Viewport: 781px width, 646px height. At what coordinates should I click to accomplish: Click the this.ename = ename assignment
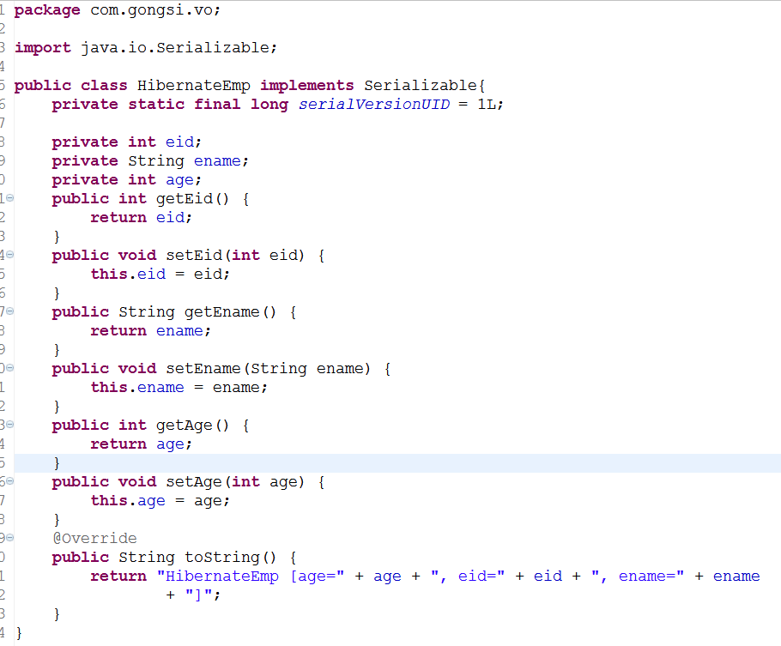[x=179, y=388]
